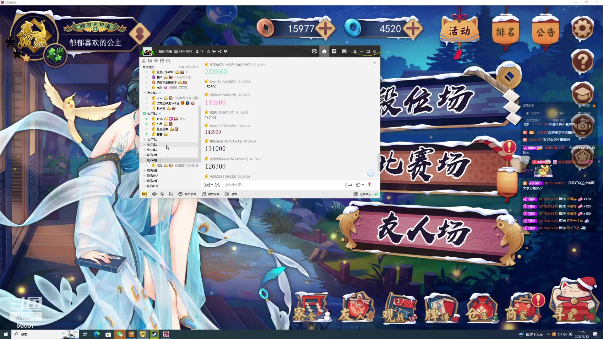The width and height of the screenshot is (603, 339).
Task: Send flower gift in YY chat
Action: (x=370, y=185)
